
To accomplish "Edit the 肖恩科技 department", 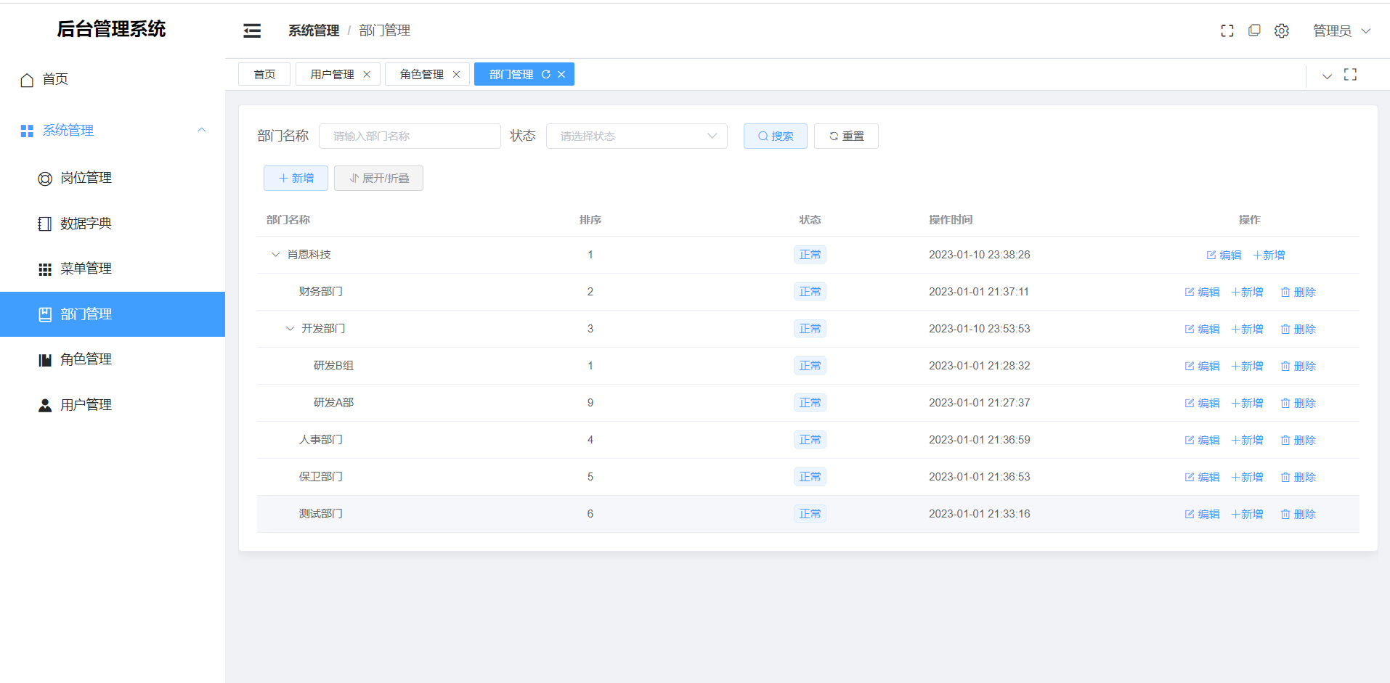I will coord(1224,255).
